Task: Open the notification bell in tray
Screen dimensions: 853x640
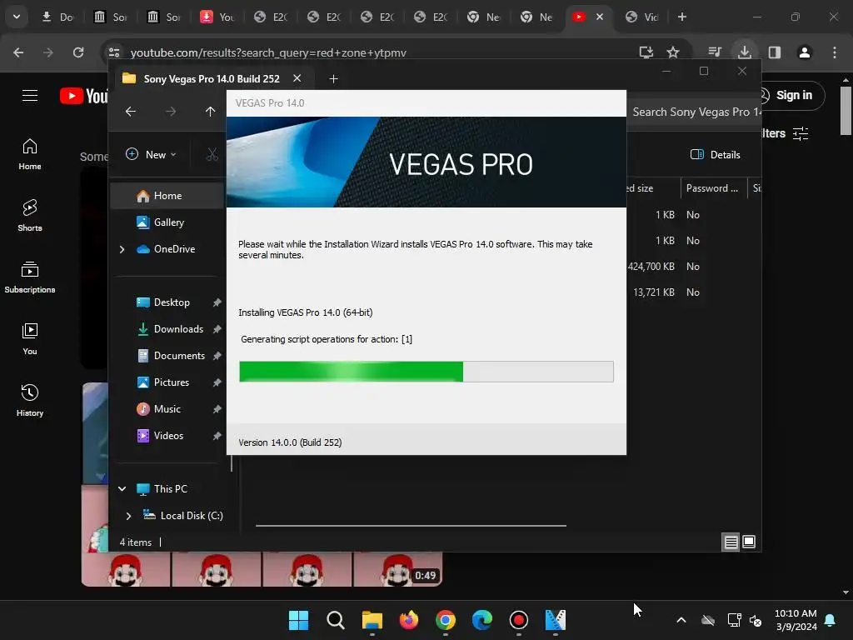Action: [831, 620]
